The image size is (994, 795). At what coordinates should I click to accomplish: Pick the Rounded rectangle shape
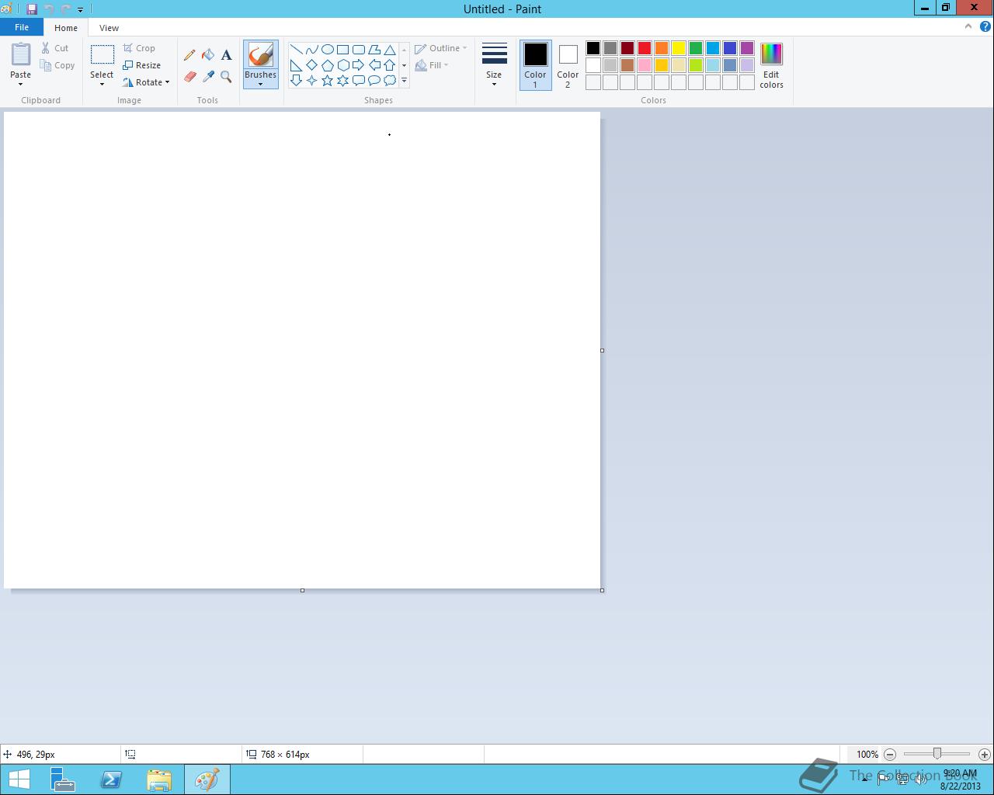point(358,49)
